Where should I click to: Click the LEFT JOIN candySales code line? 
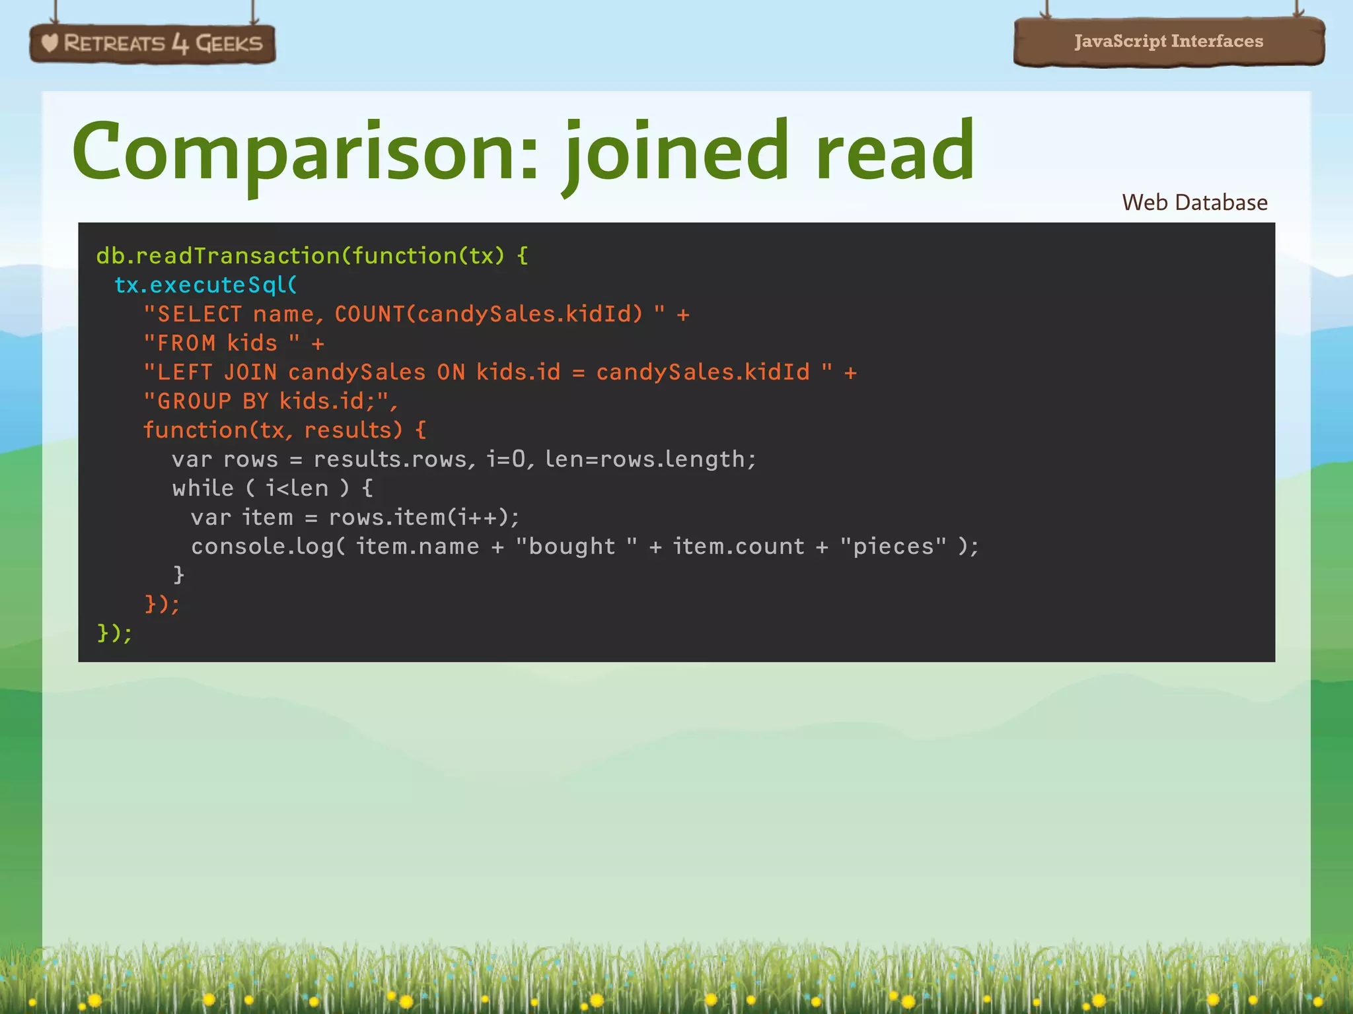(x=500, y=372)
